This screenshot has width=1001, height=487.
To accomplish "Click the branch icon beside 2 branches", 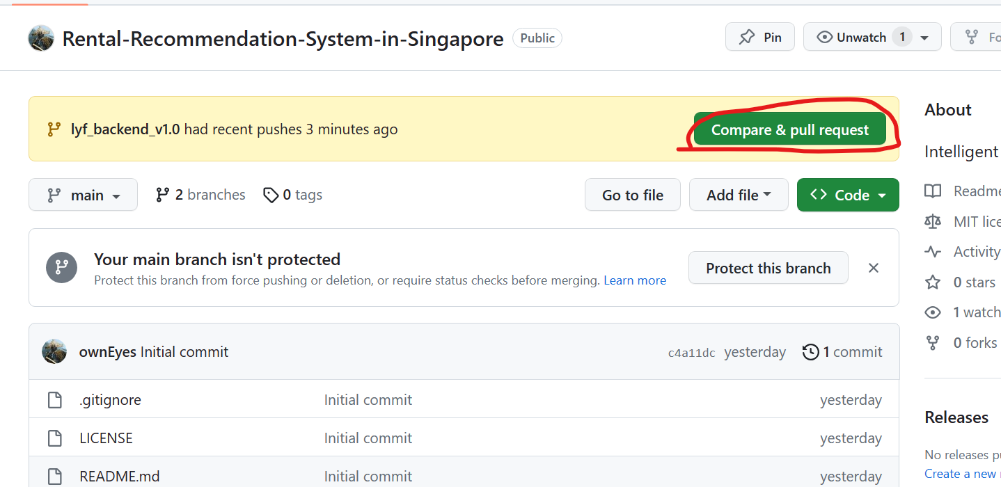I will pos(162,195).
